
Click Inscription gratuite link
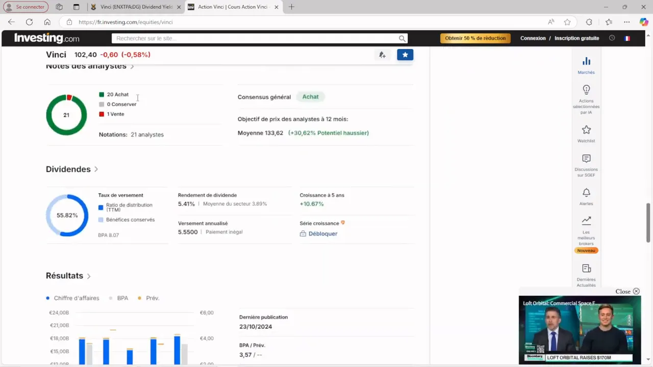coord(576,38)
